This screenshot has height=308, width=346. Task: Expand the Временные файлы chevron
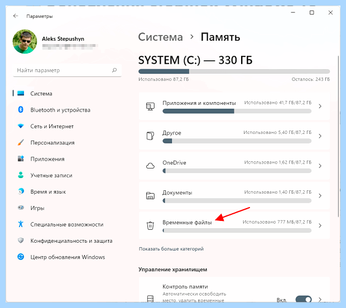[x=320, y=225]
